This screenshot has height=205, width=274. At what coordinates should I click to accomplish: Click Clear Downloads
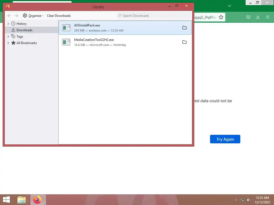(59, 16)
